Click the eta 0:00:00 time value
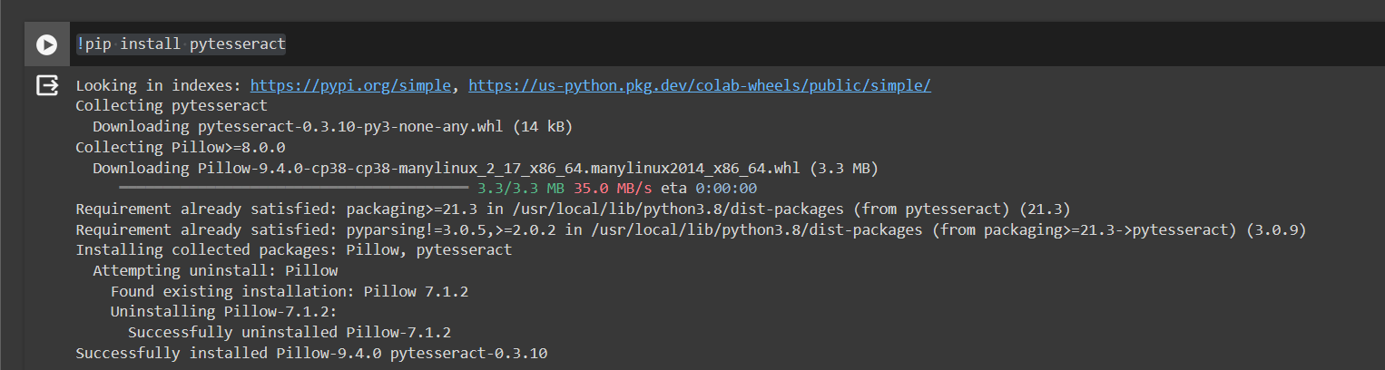 pyautogui.click(x=725, y=189)
